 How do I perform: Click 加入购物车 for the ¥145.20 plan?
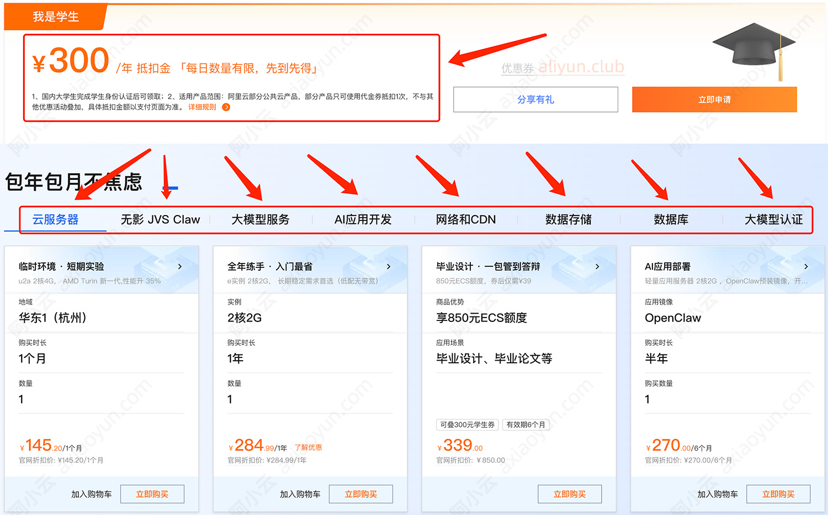coord(92,494)
